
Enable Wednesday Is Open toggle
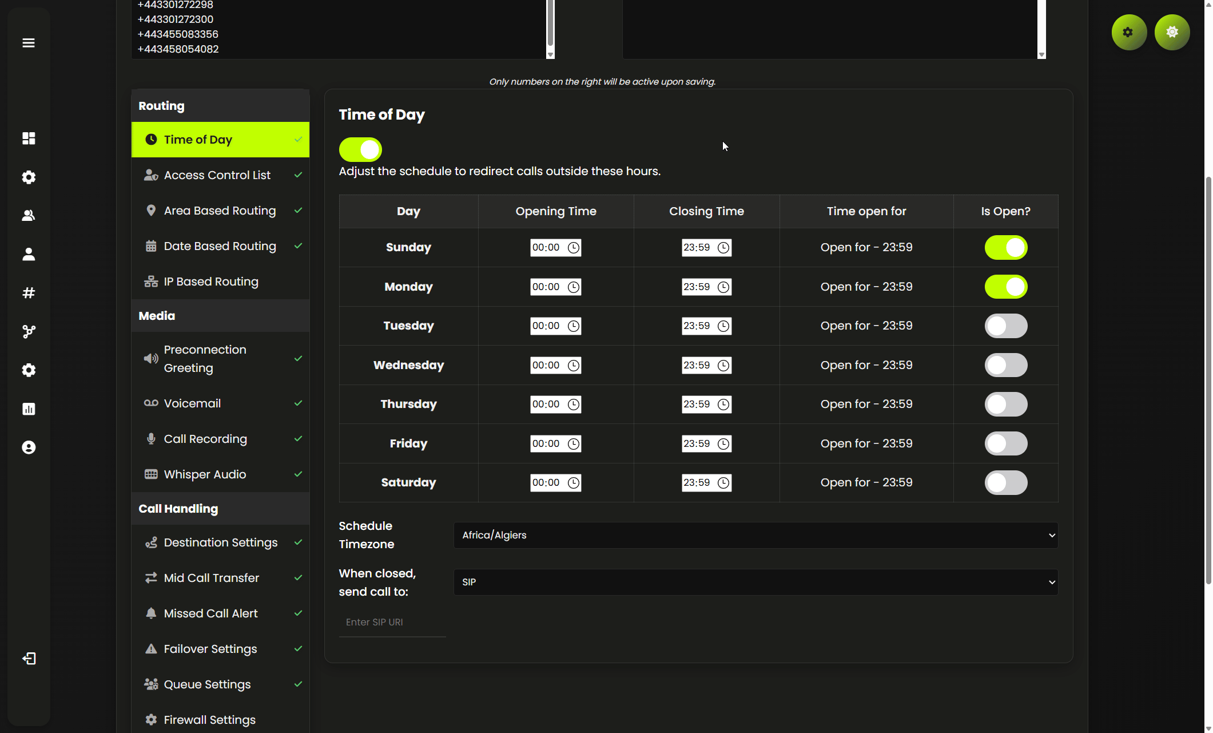pos(1005,366)
